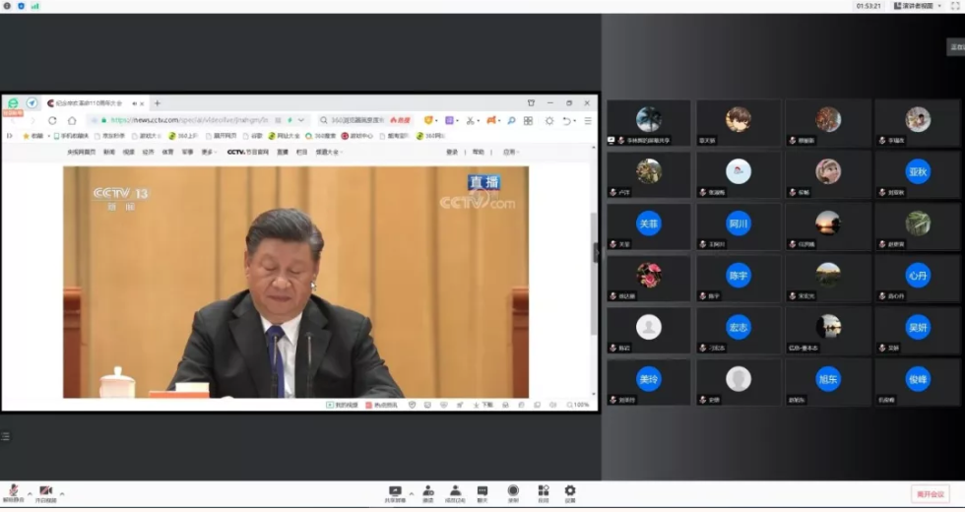Unmute the microphone in the meeting toolbar
Image resolution: width=965 pixels, height=512 pixels.
(x=14, y=491)
